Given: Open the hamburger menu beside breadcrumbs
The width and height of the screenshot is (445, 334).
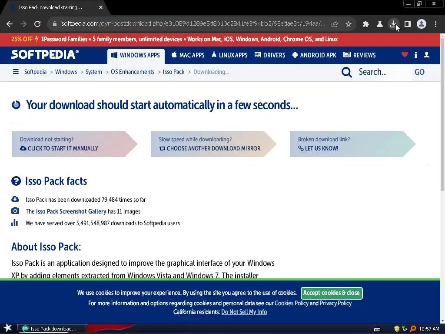Looking at the screenshot, I should pyautogui.click(x=16, y=72).
